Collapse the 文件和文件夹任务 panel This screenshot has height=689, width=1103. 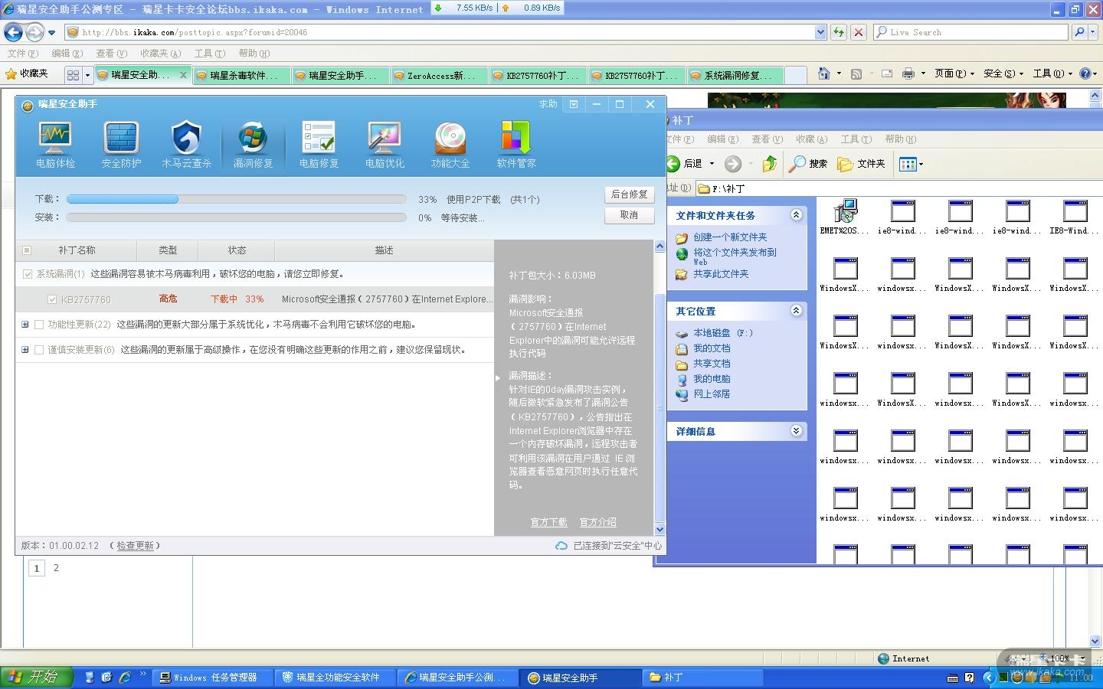796,215
